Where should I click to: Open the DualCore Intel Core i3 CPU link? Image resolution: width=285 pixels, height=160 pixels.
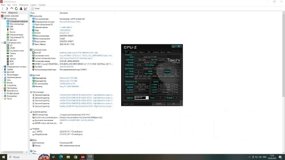click(x=78, y=52)
